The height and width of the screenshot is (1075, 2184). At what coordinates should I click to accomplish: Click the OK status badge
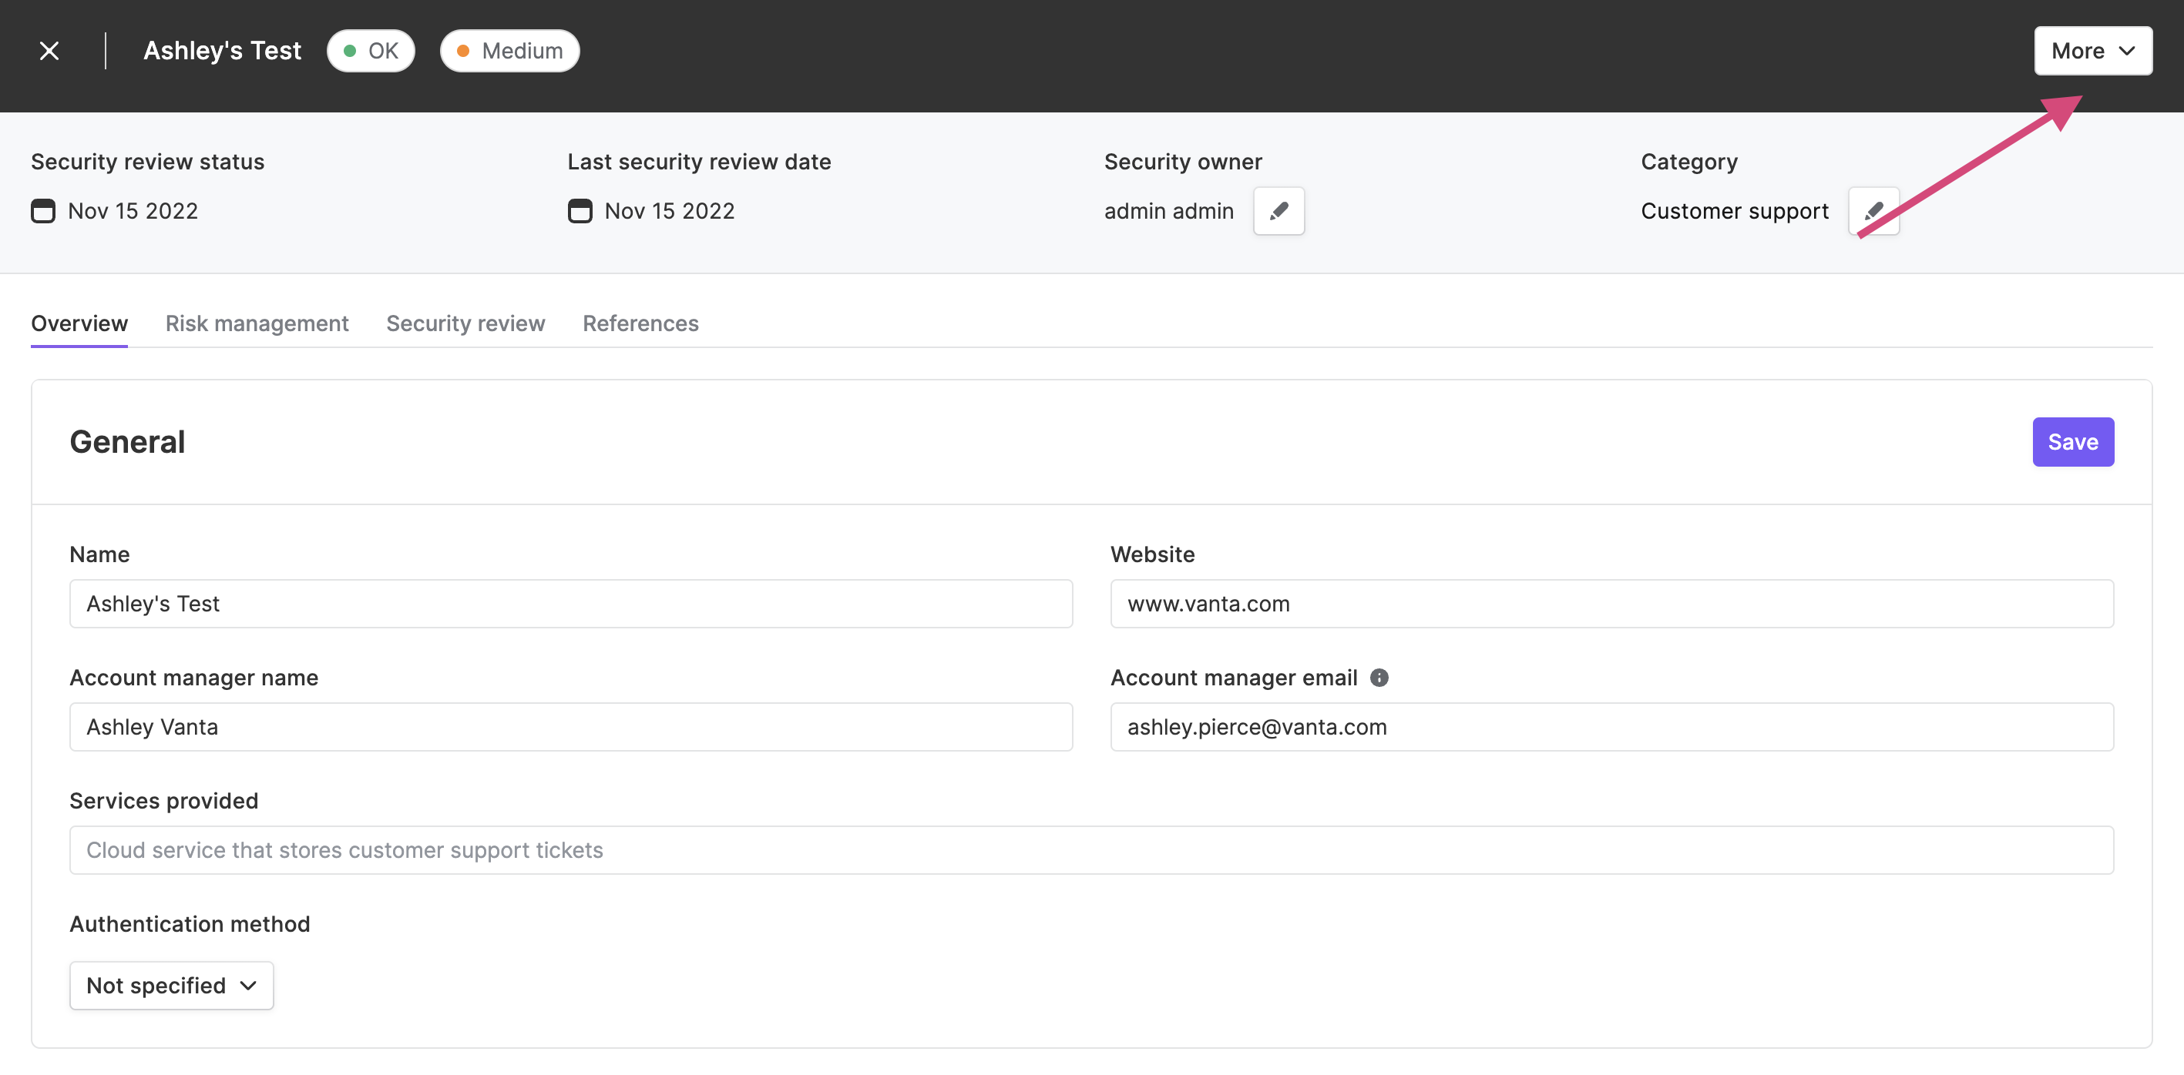tap(371, 51)
